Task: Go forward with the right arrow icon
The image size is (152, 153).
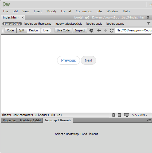Action: [105, 31]
